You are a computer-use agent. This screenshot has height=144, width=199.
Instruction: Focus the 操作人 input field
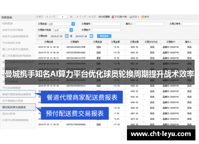click(x=149, y=24)
